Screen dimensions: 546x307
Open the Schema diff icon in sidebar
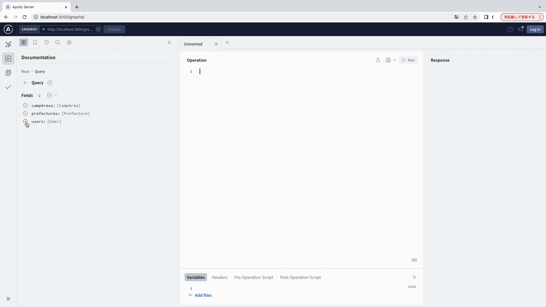tap(8, 73)
